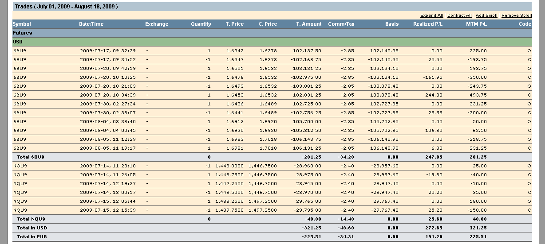Select the 6BU9 trade at 2009-07-17, 09:32:39
The image size is (545, 244).
272,50
